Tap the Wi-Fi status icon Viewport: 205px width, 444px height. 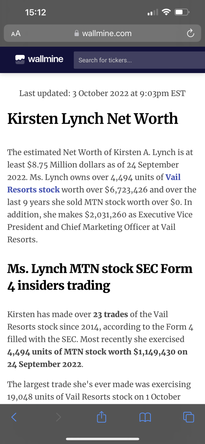coord(166,12)
